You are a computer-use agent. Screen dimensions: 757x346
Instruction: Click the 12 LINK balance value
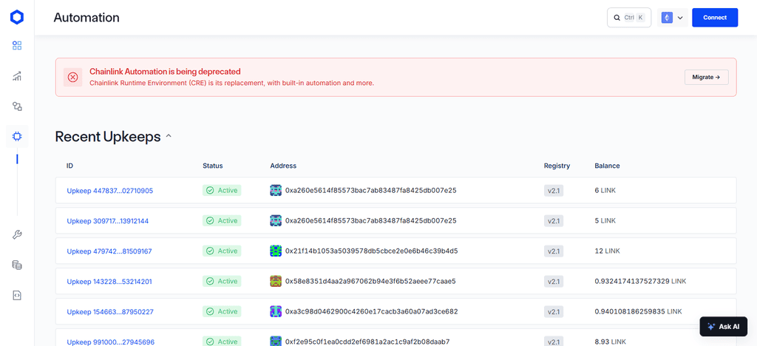[608, 251]
